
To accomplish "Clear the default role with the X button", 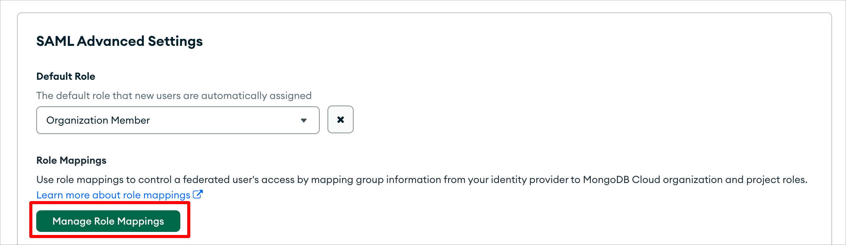I will pyautogui.click(x=340, y=120).
